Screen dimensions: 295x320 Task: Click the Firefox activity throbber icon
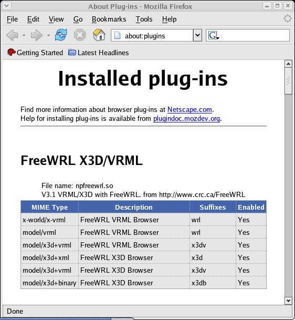point(288,18)
